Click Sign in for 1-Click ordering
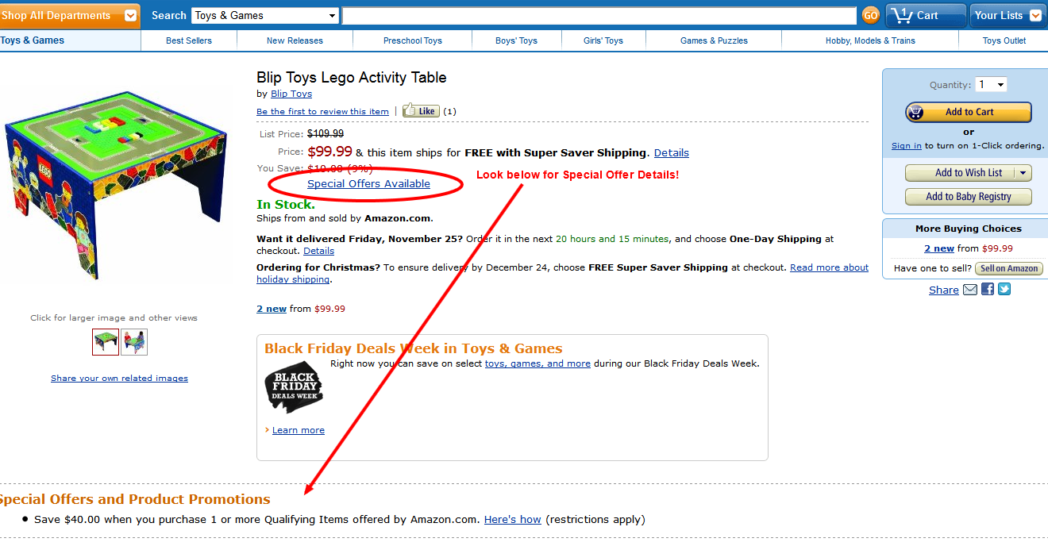 point(907,145)
